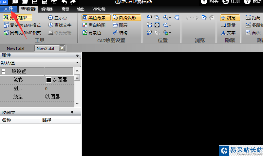Click 复制为BMP格式 tool
This screenshot has width=263, height=156.
coord(23,33)
